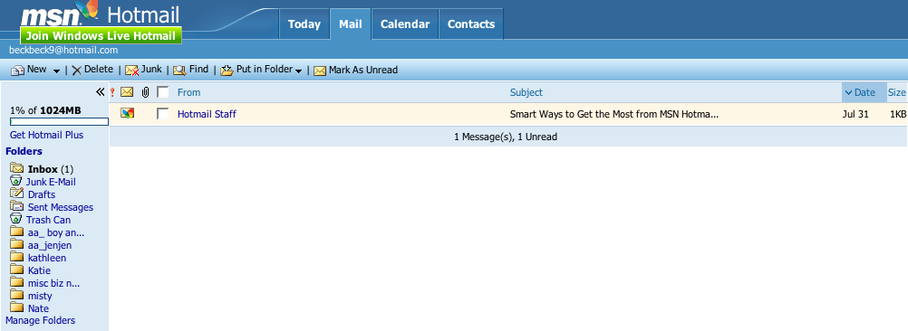
Task: Click the Inbox folder icon
Action: (17, 169)
